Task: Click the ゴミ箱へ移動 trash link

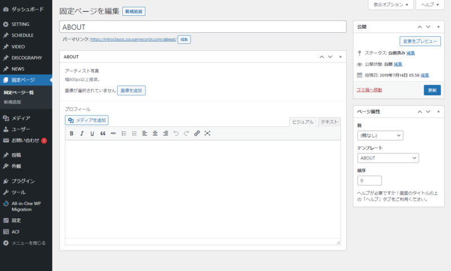Action: pyautogui.click(x=369, y=90)
